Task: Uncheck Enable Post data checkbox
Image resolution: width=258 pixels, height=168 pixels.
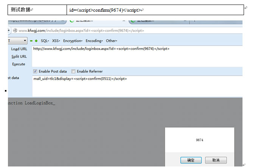Action: coord(35,71)
